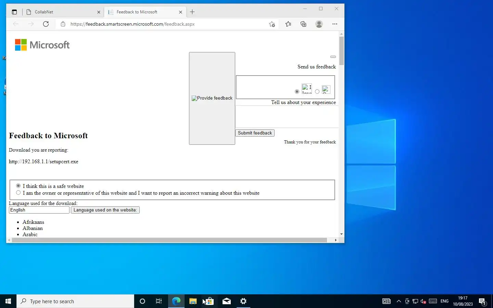Screen dimensions: 493x308
Task: Open the network status tray icon
Action: pos(415,301)
